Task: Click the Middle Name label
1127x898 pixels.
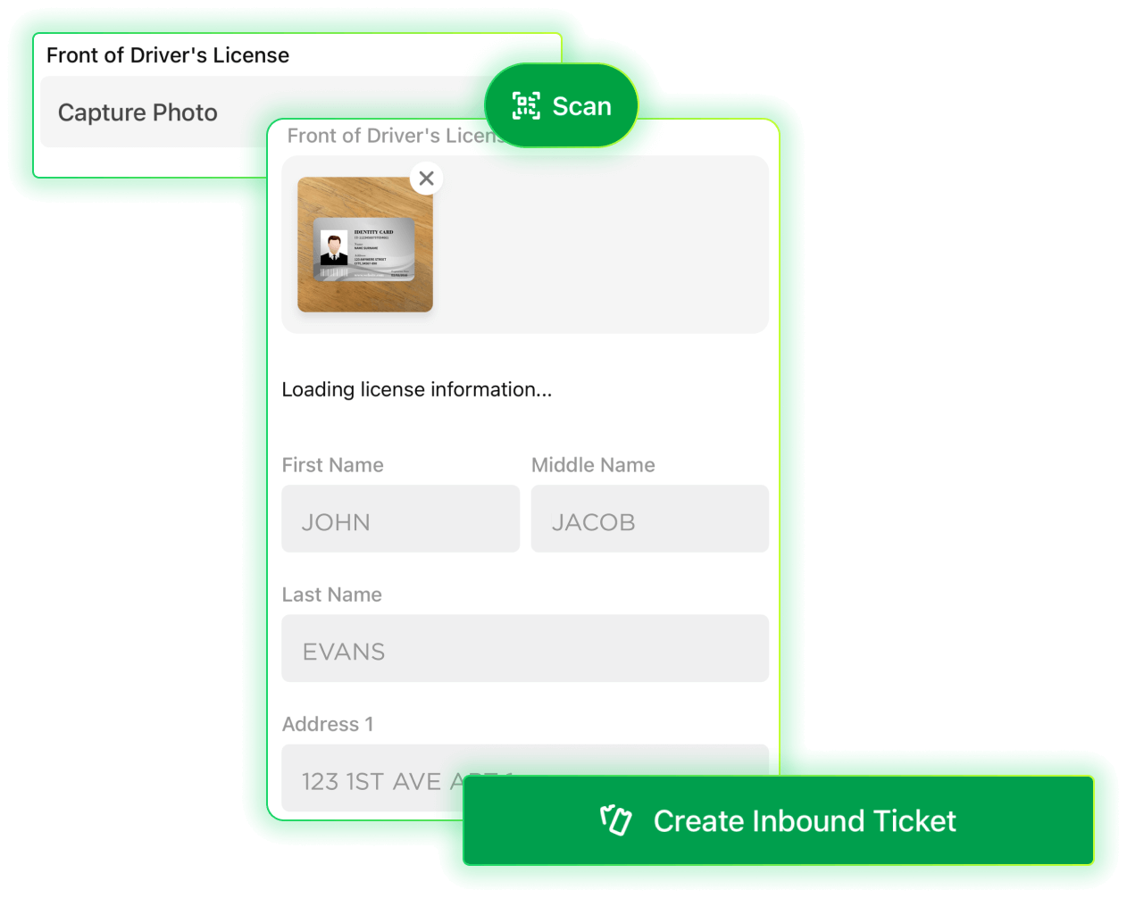Action: point(593,465)
